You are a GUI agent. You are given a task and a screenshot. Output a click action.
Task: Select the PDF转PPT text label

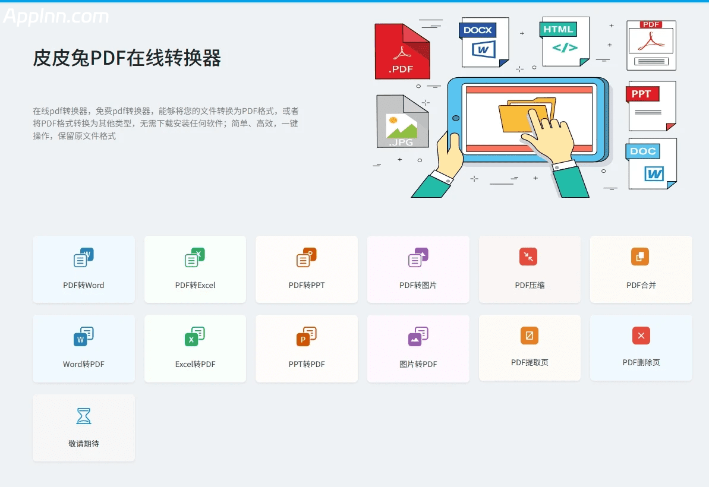307,285
